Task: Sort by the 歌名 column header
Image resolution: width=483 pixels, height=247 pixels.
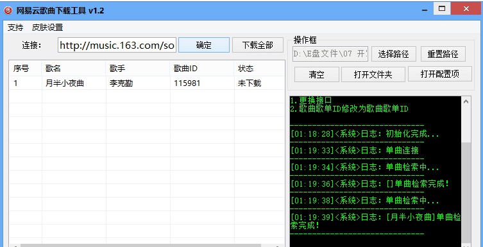Action: tap(74, 69)
